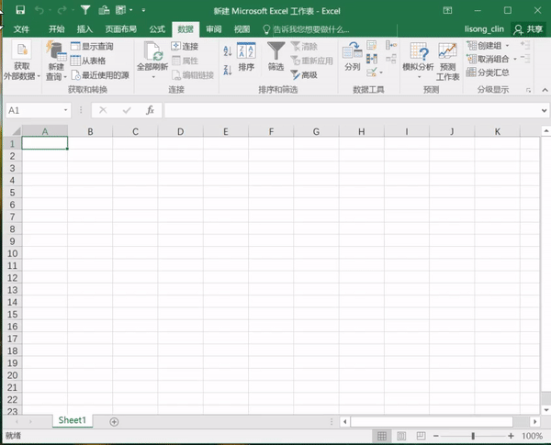Screen dimensions: 551x445
Task: Open the 取消组合 dropdown arrow
Action: pyautogui.click(x=515, y=59)
